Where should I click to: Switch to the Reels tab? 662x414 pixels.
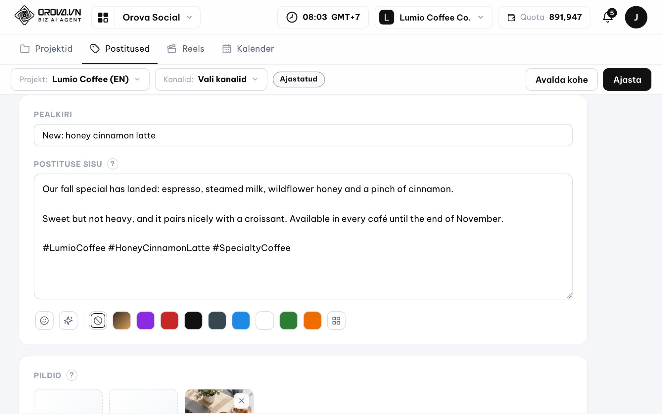pyautogui.click(x=186, y=49)
